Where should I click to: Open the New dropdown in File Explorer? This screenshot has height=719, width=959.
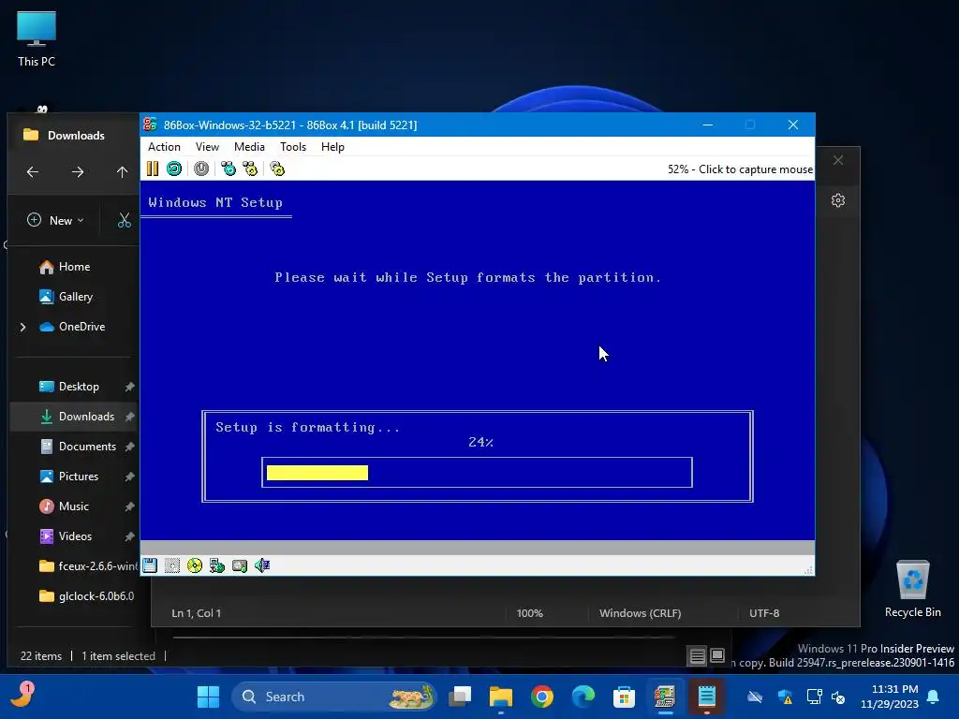point(55,220)
